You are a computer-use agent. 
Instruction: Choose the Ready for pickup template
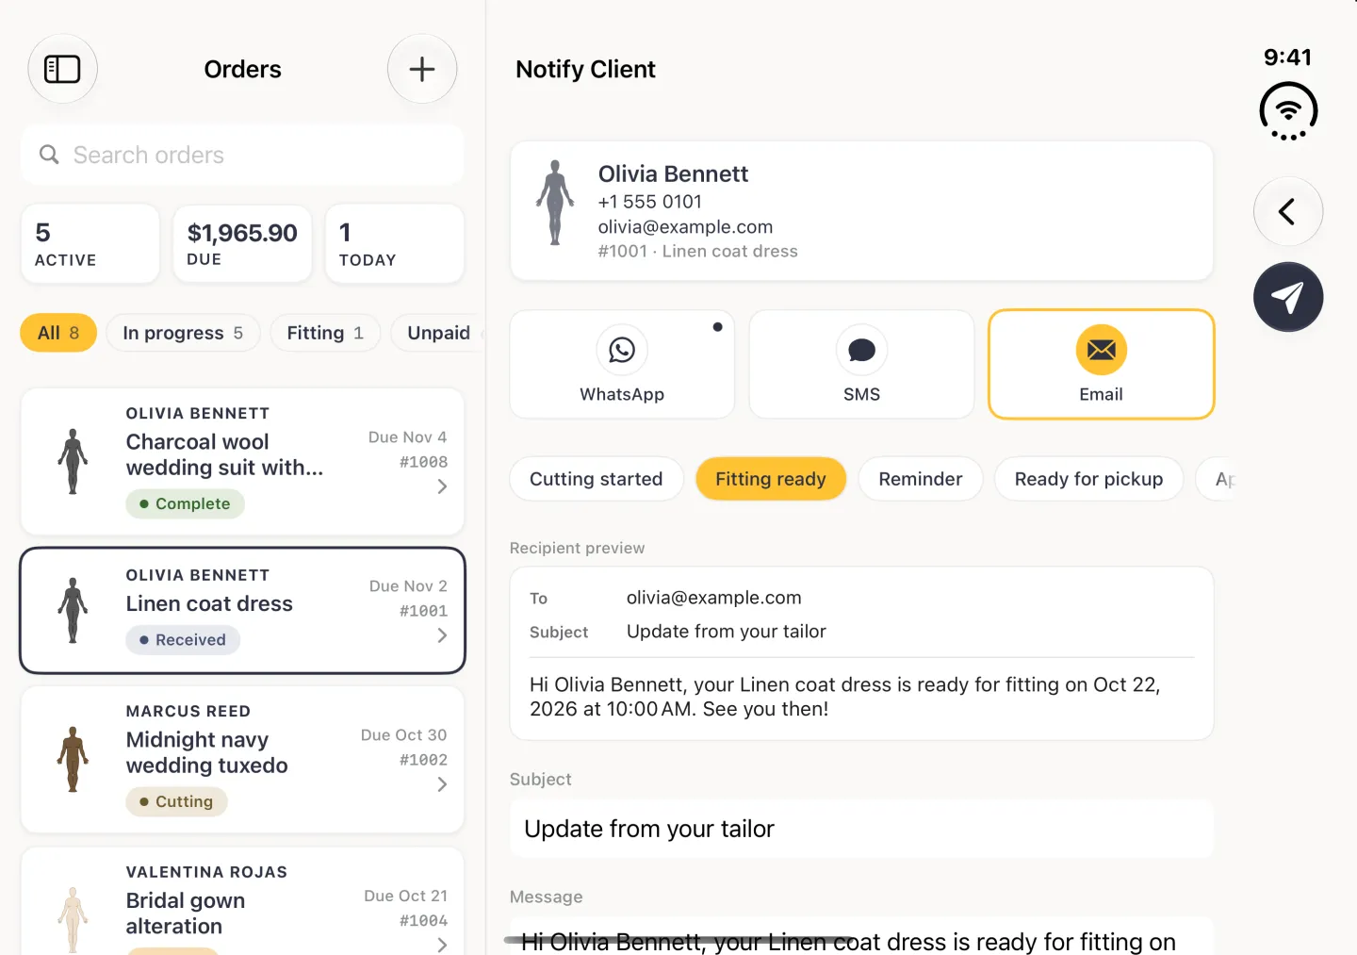pyautogui.click(x=1088, y=479)
